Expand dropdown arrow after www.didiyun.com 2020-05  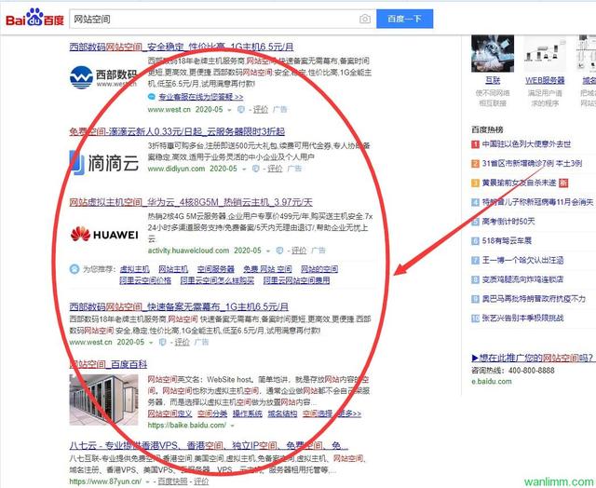point(244,169)
